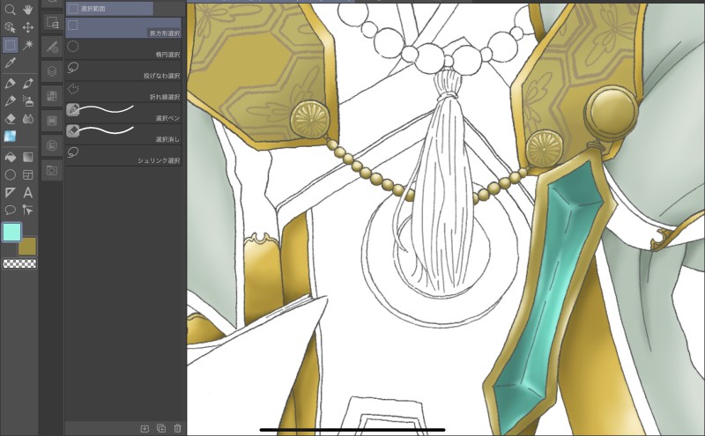The width and height of the screenshot is (705, 436).
Task: Choose the 選択ペン sub tool
Action: pyautogui.click(x=123, y=113)
